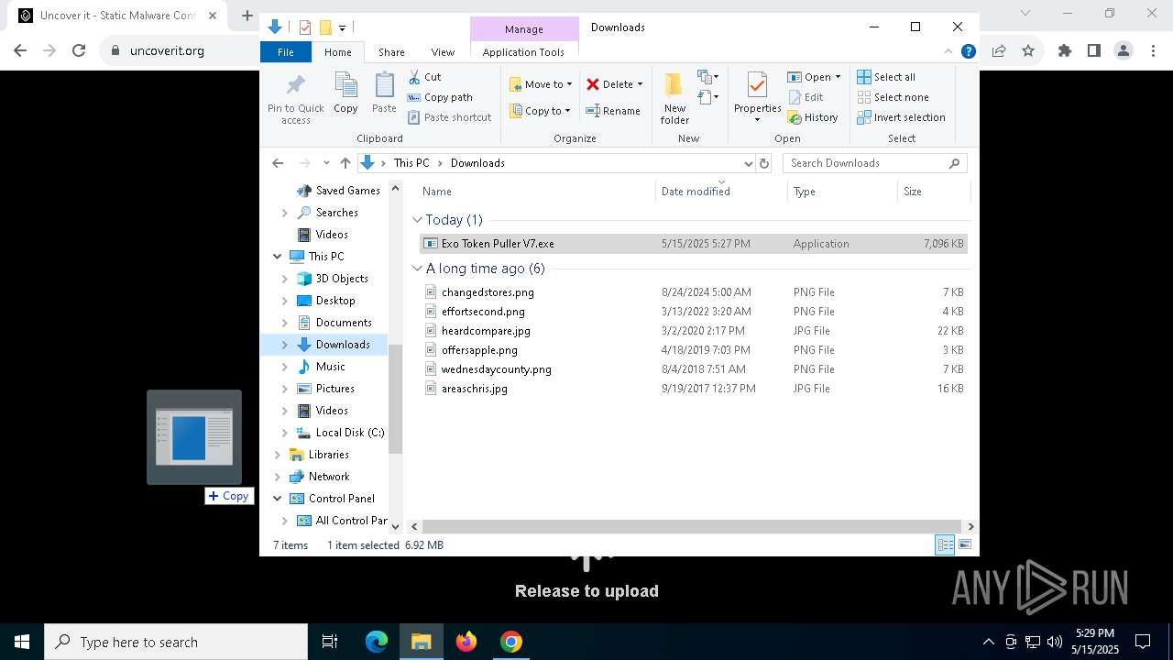Click the Windows Start button
1173x660 pixels.
(22, 642)
